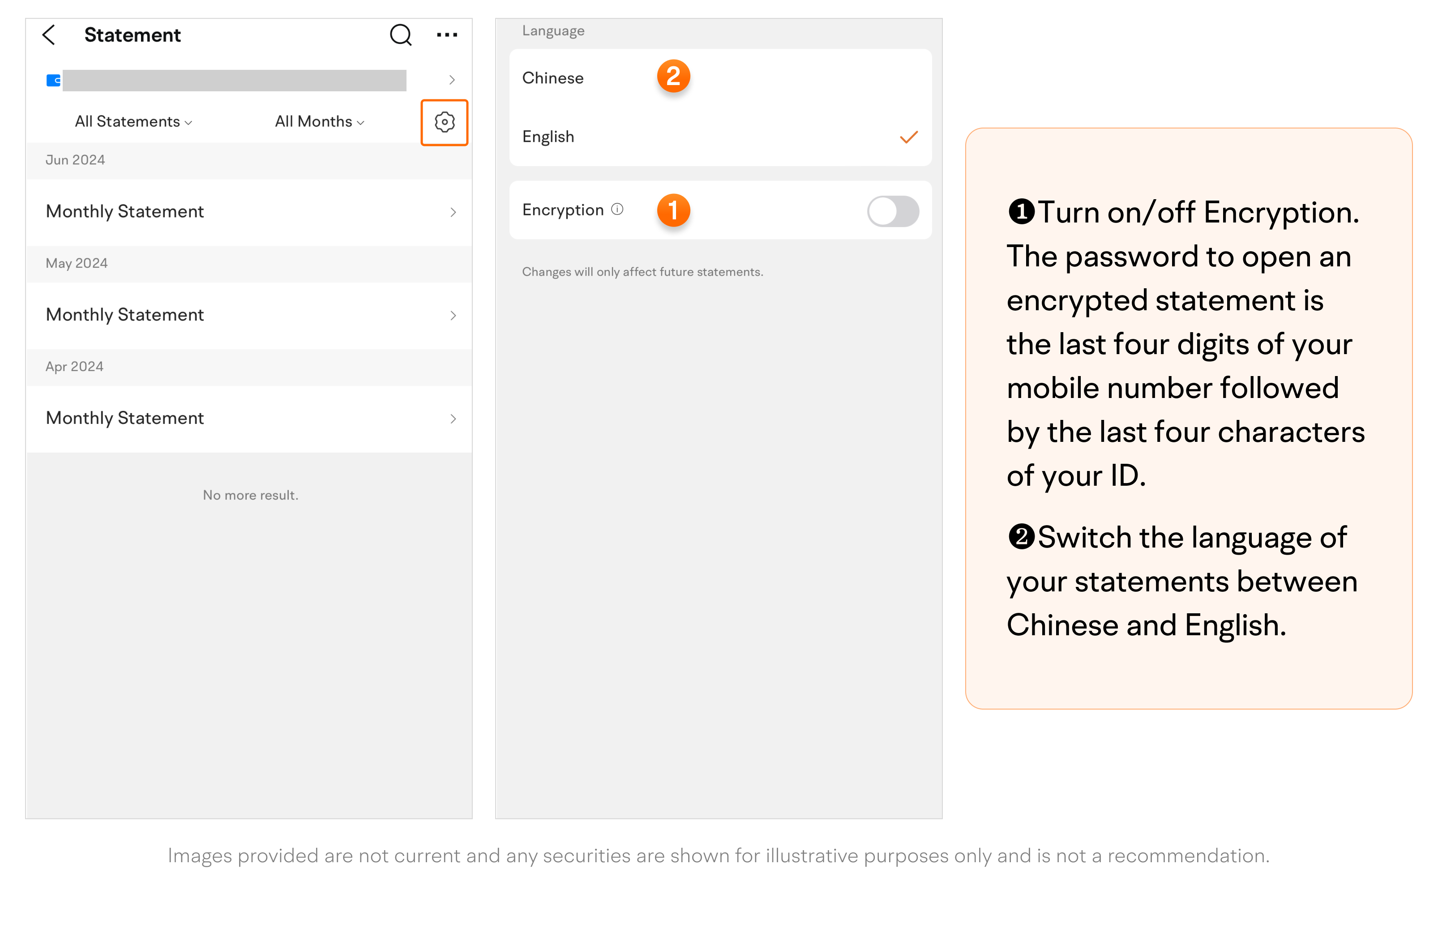Click the orange number 1 badge
1438x941 pixels.
click(673, 211)
